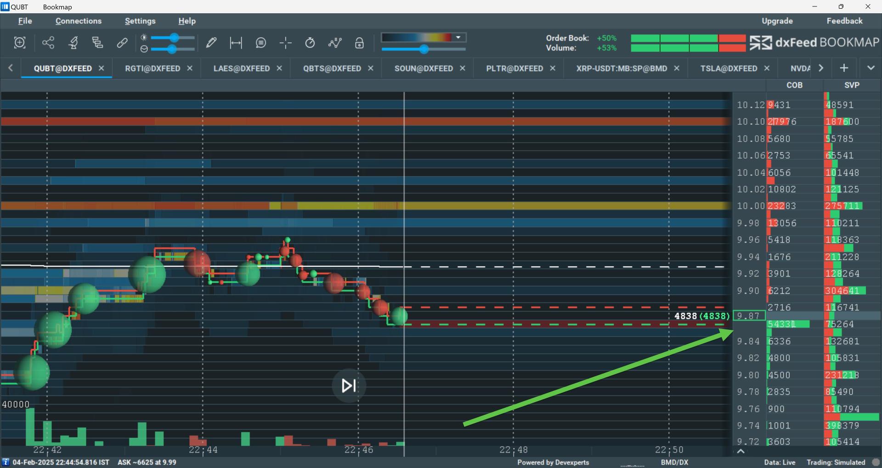Toggle the padlock lock icon

(360, 43)
